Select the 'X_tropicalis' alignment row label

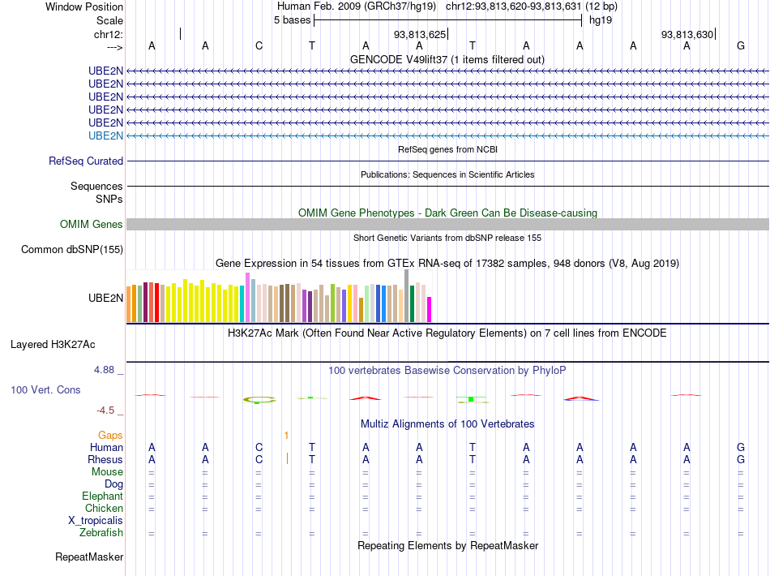coord(96,521)
